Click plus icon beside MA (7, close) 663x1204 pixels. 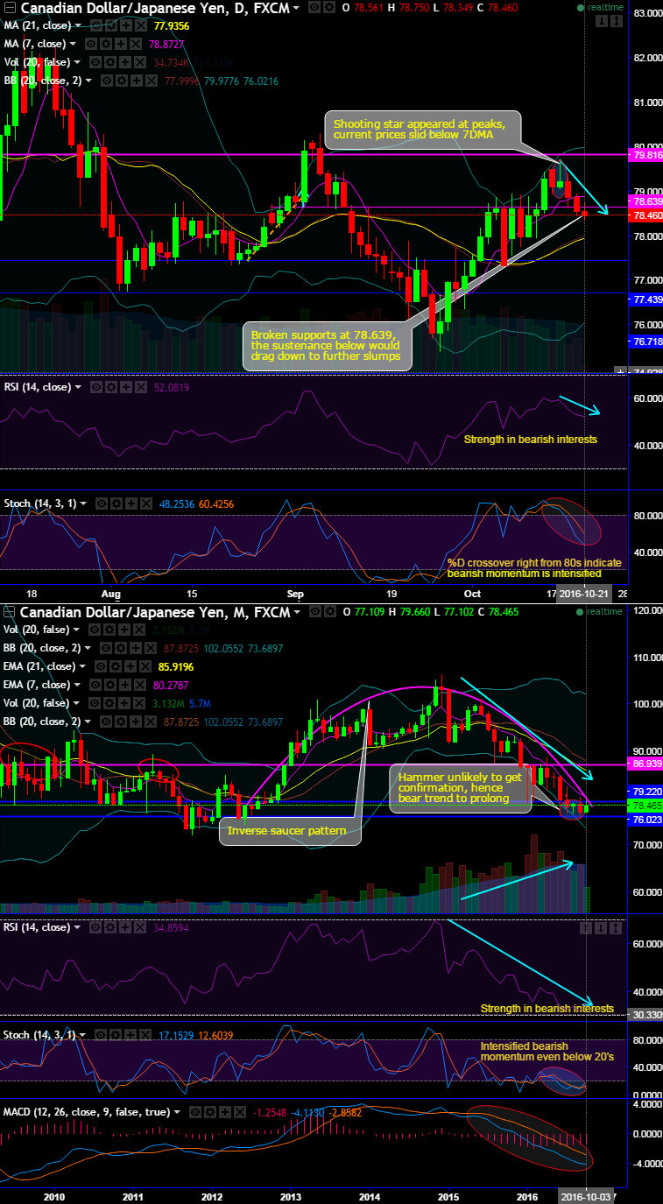[120, 44]
